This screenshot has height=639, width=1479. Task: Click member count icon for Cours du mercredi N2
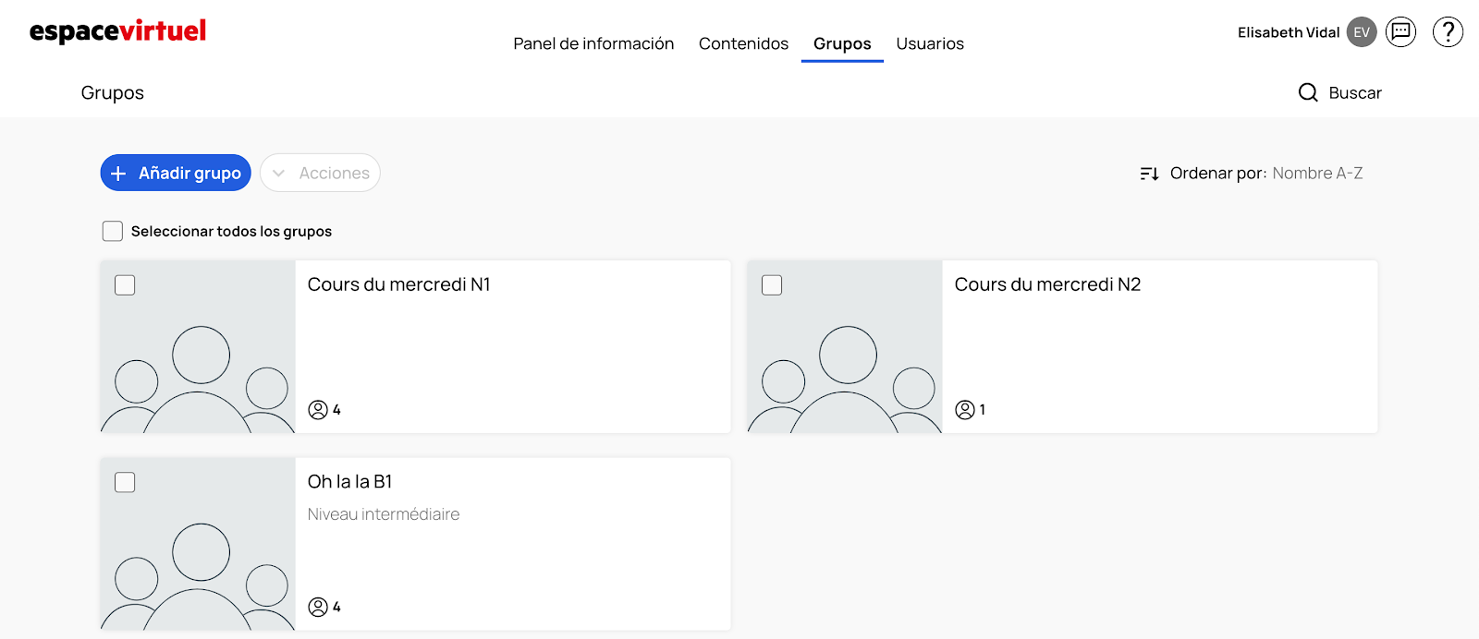pos(965,409)
